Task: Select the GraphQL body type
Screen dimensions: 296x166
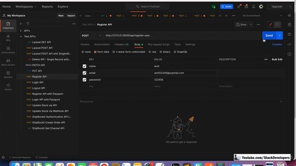Action: coord(175,52)
